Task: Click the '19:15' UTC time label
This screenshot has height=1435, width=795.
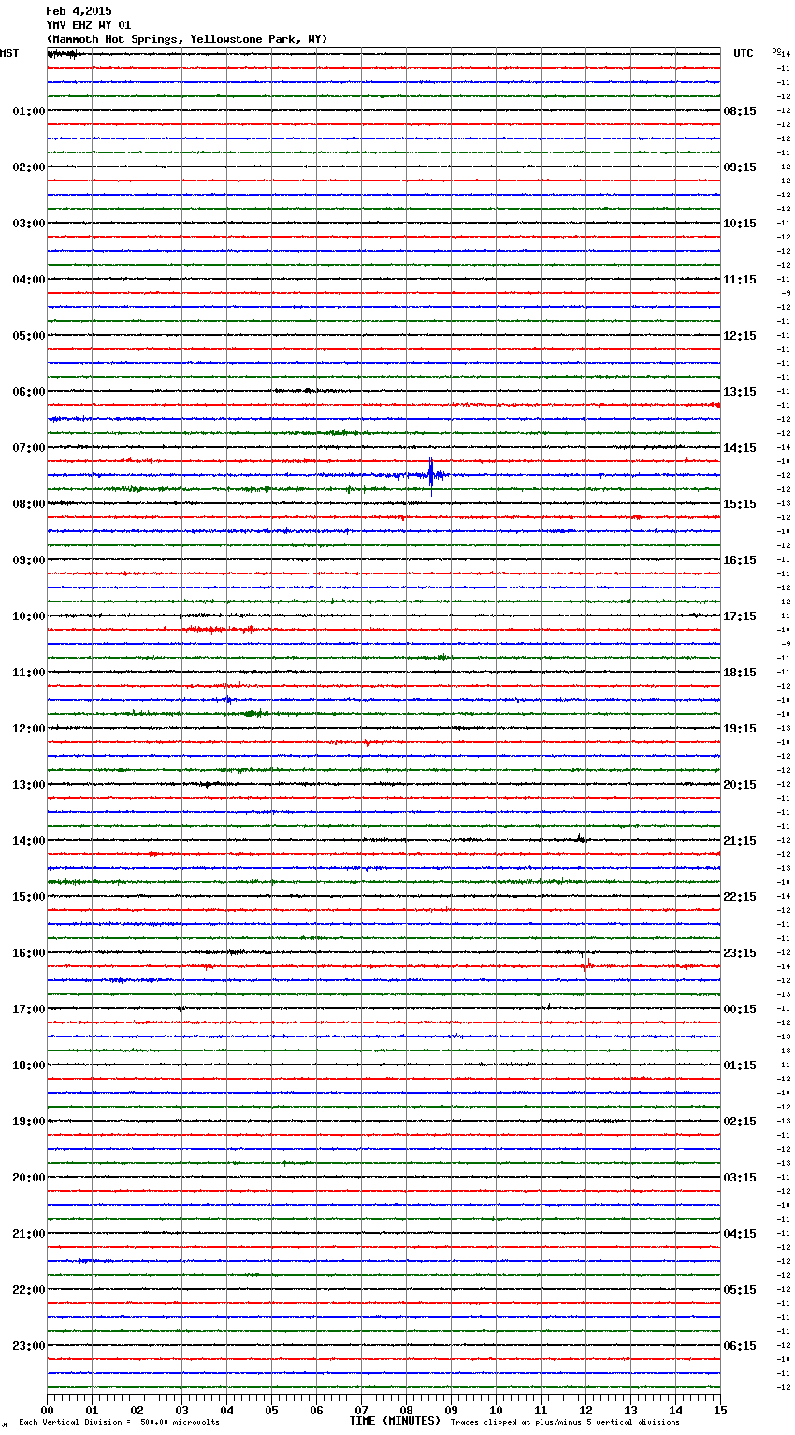Action: pos(740,729)
